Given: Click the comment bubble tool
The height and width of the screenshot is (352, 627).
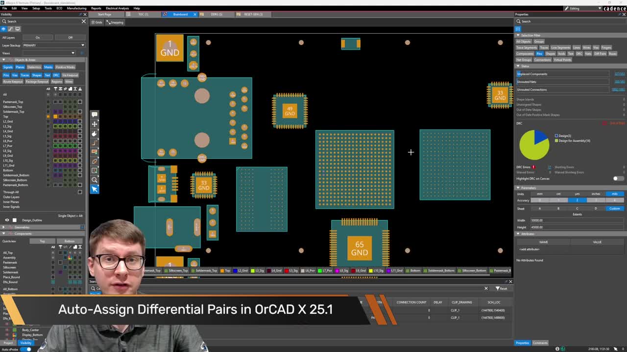Looking at the screenshot, I should click(95, 114).
